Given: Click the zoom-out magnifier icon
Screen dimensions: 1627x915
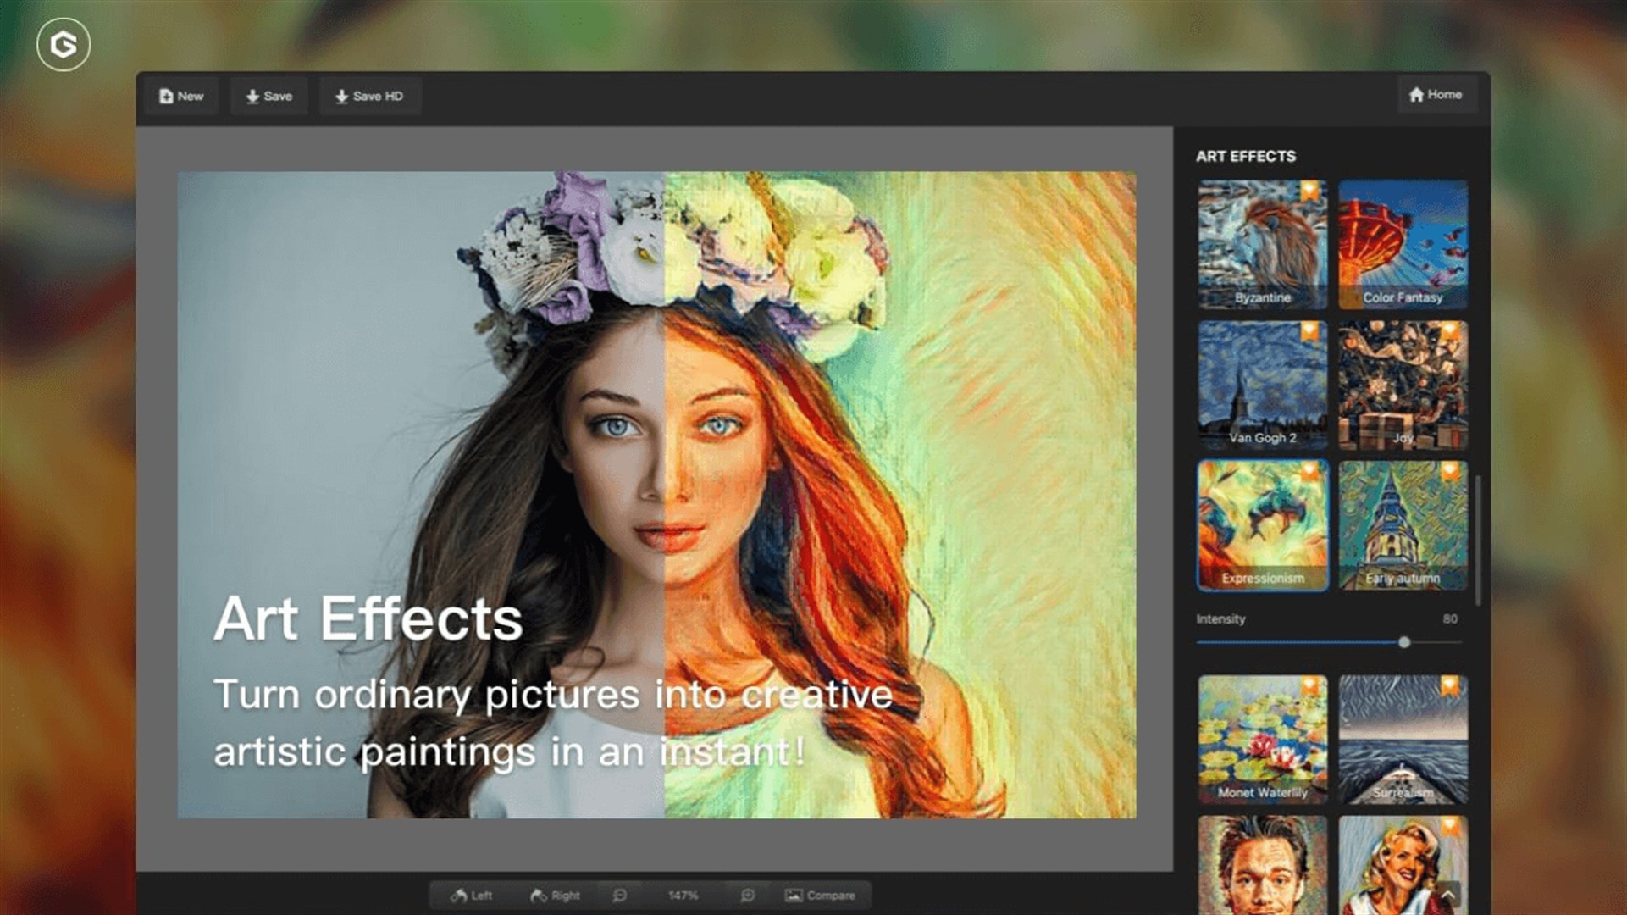Looking at the screenshot, I should click(620, 895).
